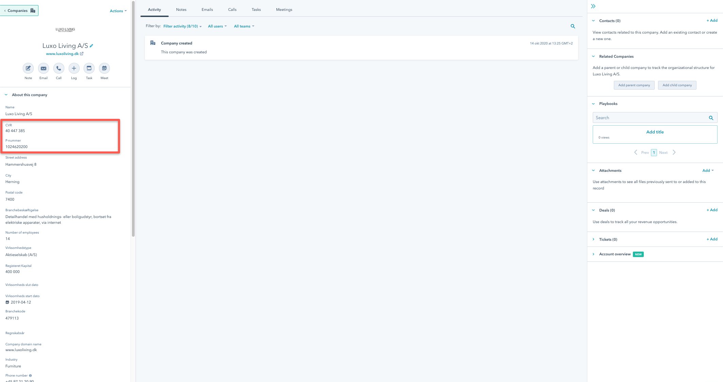Click the Company created timeline entry

click(361, 48)
